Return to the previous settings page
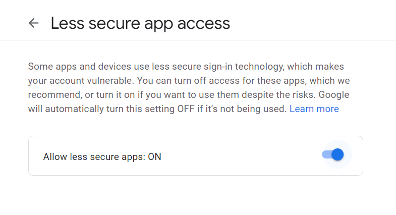The width and height of the screenshot is (396, 215). tap(34, 23)
